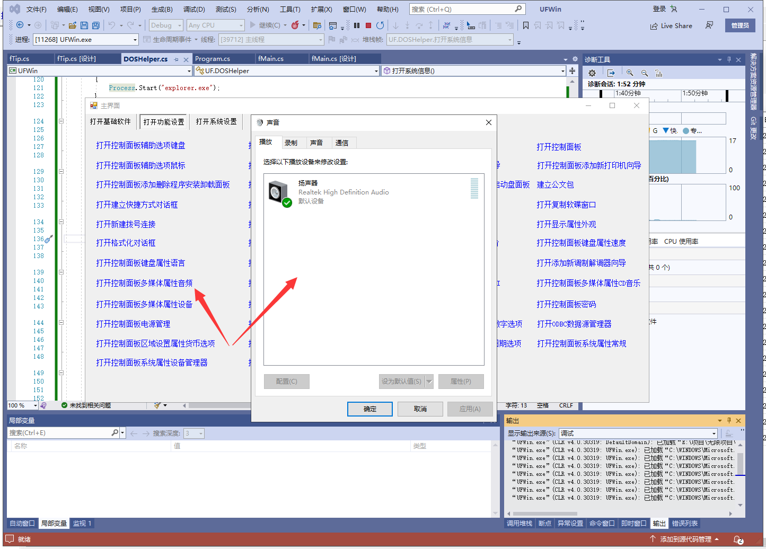Click the 1:40分钟 mark on the diagnostics timeline

click(x=628, y=93)
